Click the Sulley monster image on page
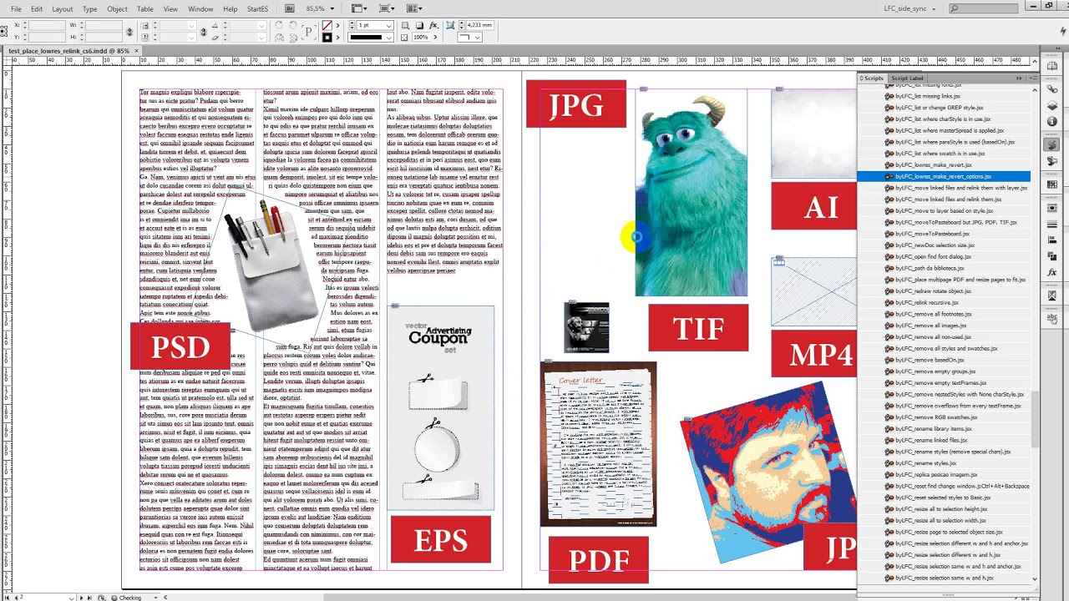Viewport: 1069px width, 601px height. (x=691, y=193)
